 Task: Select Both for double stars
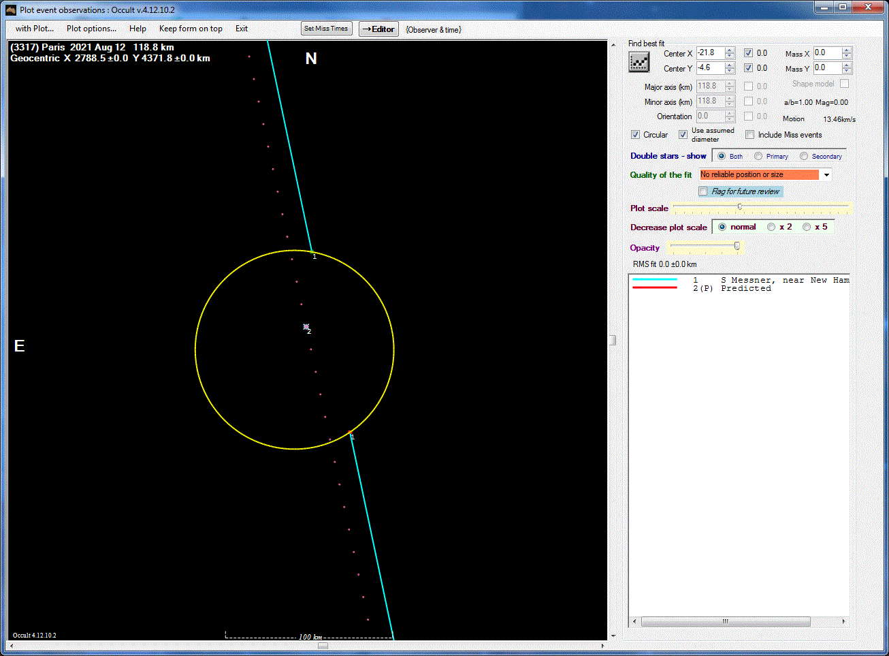pos(722,157)
